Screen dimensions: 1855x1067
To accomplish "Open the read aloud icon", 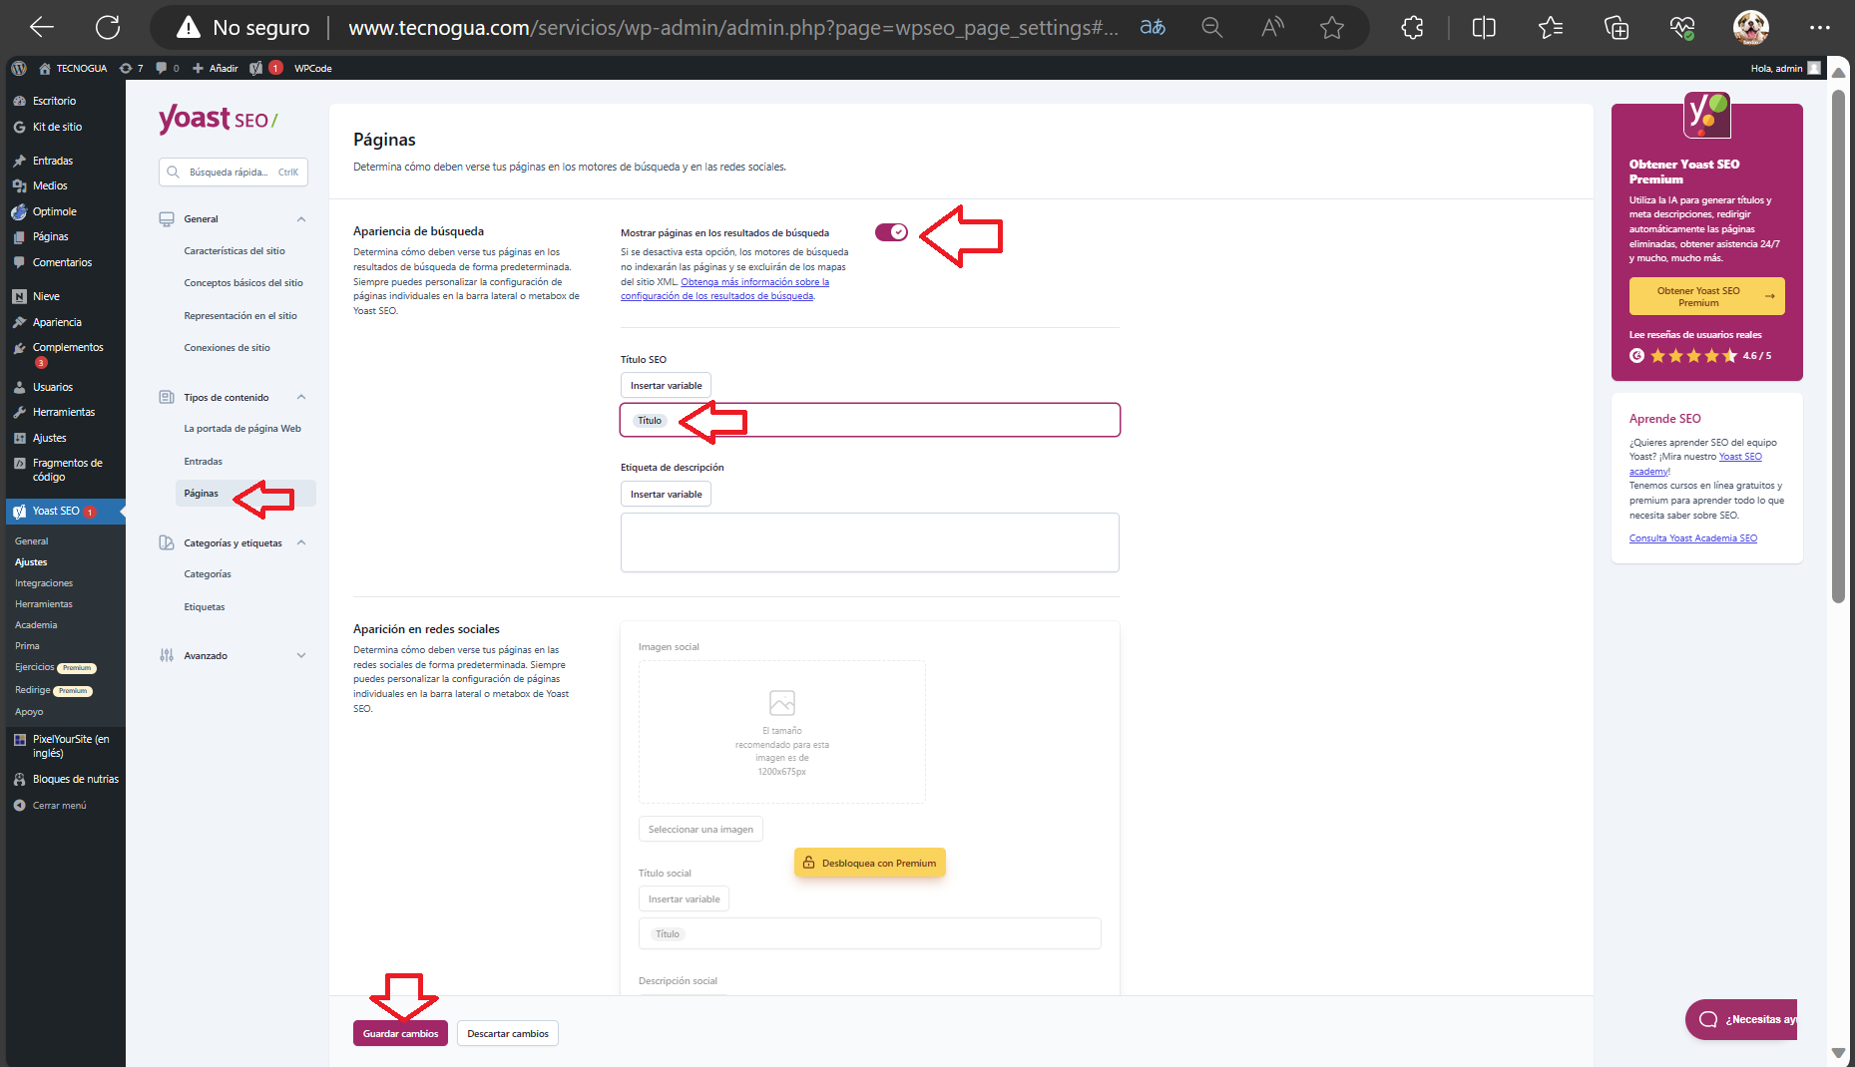I will click(1272, 27).
